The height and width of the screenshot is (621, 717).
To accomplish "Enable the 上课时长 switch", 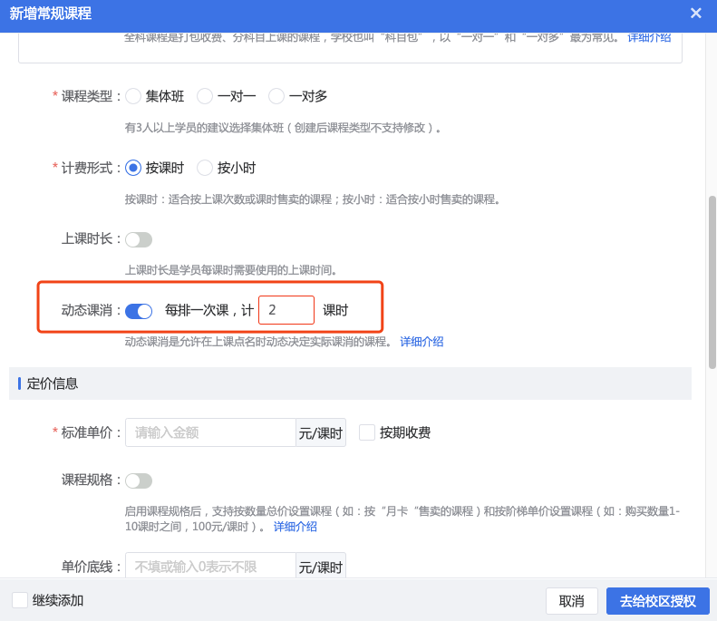I will [139, 239].
